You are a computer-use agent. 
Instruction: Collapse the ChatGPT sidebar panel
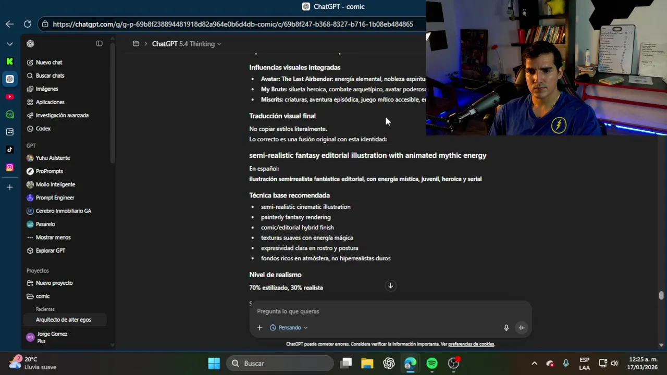[99, 44]
